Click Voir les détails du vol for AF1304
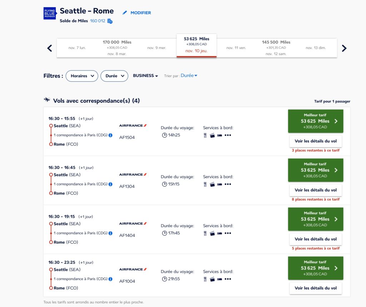This screenshot has width=366, height=307. click(315, 190)
